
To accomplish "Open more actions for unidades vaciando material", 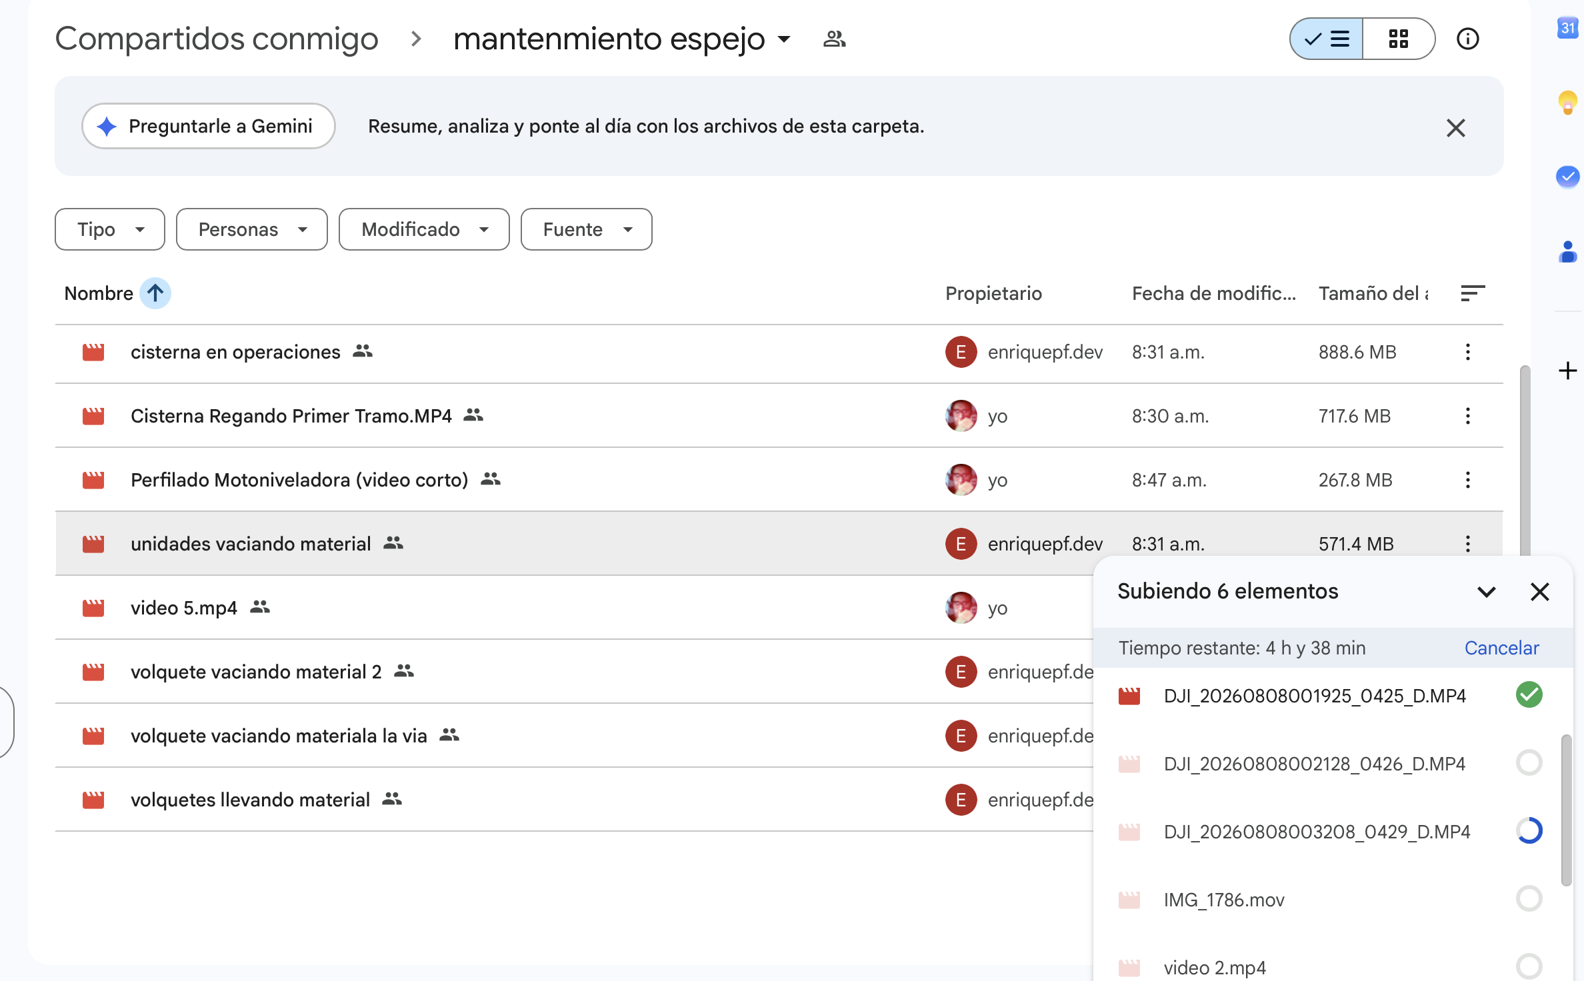I will point(1467,544).
